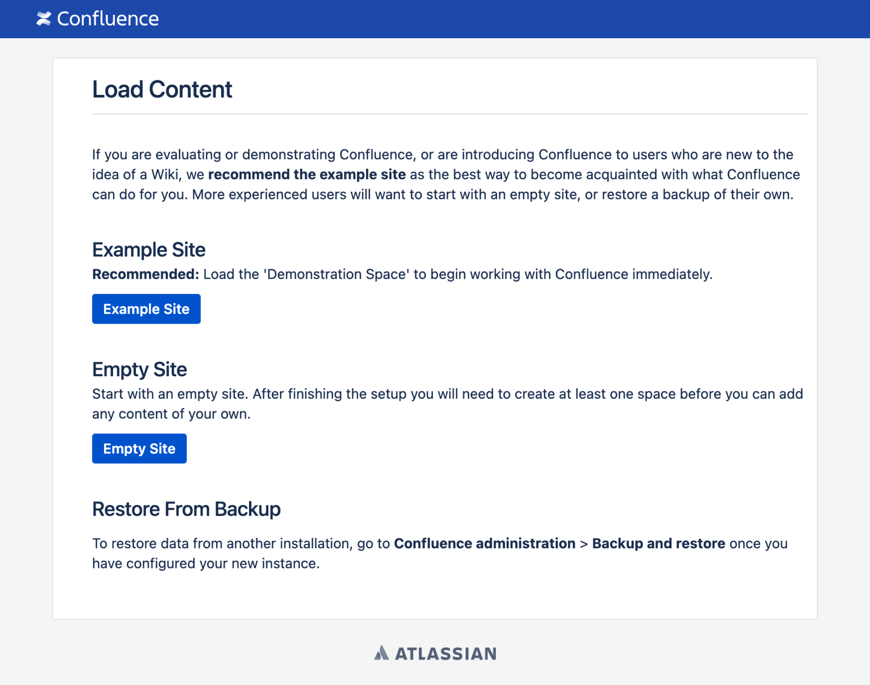This screenshot has height=685, width=870.
Task: Click bold 'Confluence administration' text
Action: (x=485, y=544)
